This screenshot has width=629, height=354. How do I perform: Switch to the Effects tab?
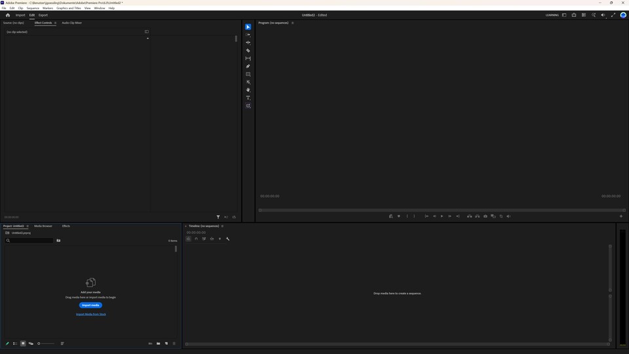click(66, 226)
